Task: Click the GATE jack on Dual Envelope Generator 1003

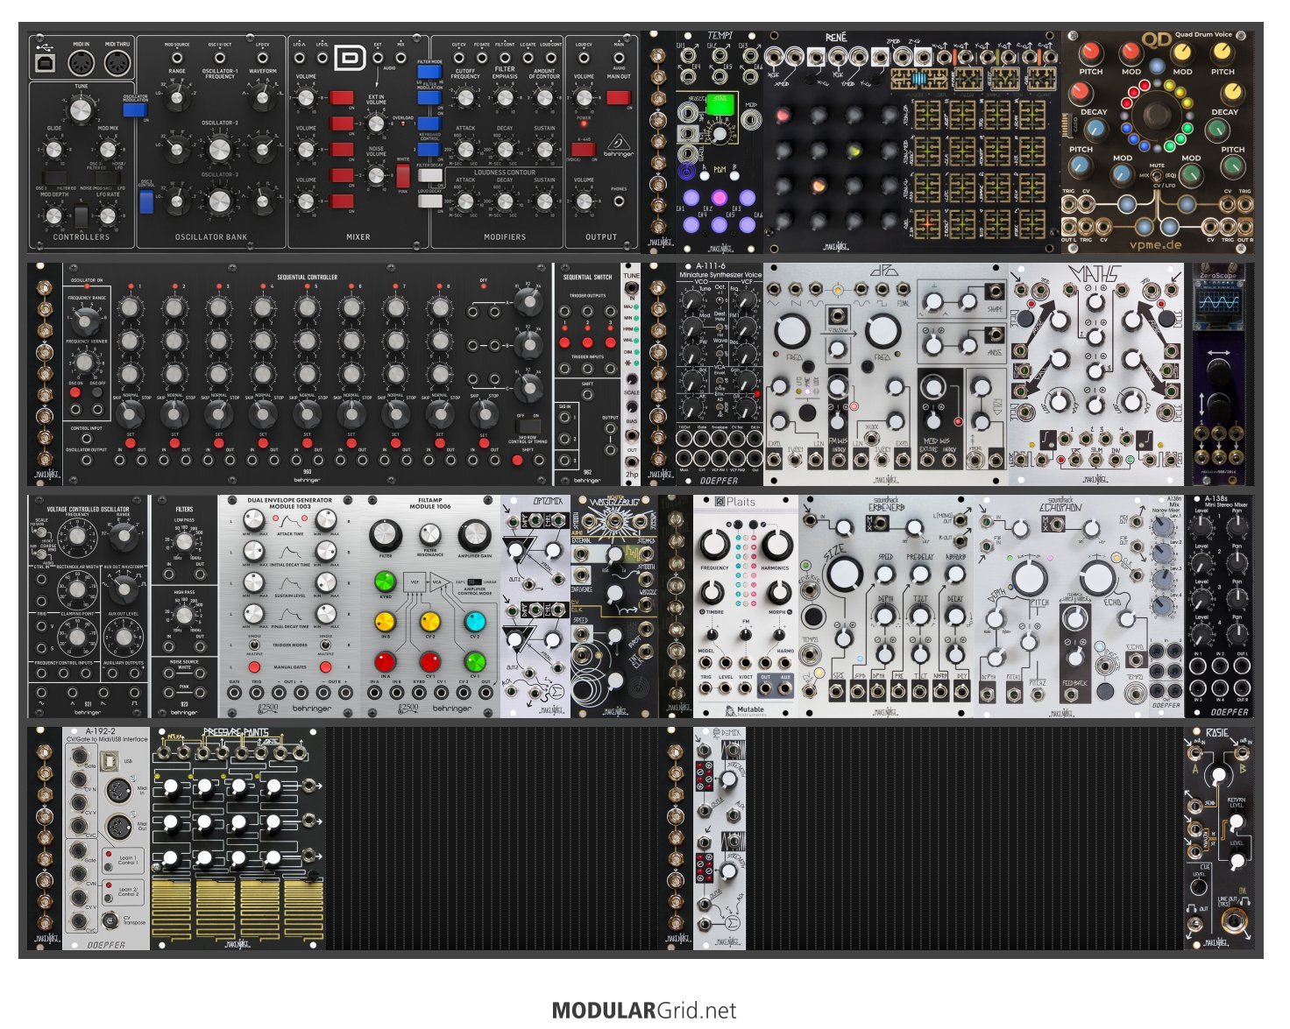Action: [235, 692]
